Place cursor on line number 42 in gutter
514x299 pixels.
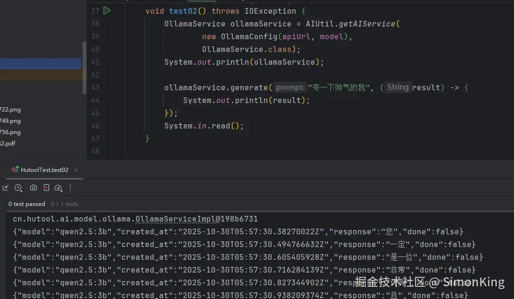point(95,75)
